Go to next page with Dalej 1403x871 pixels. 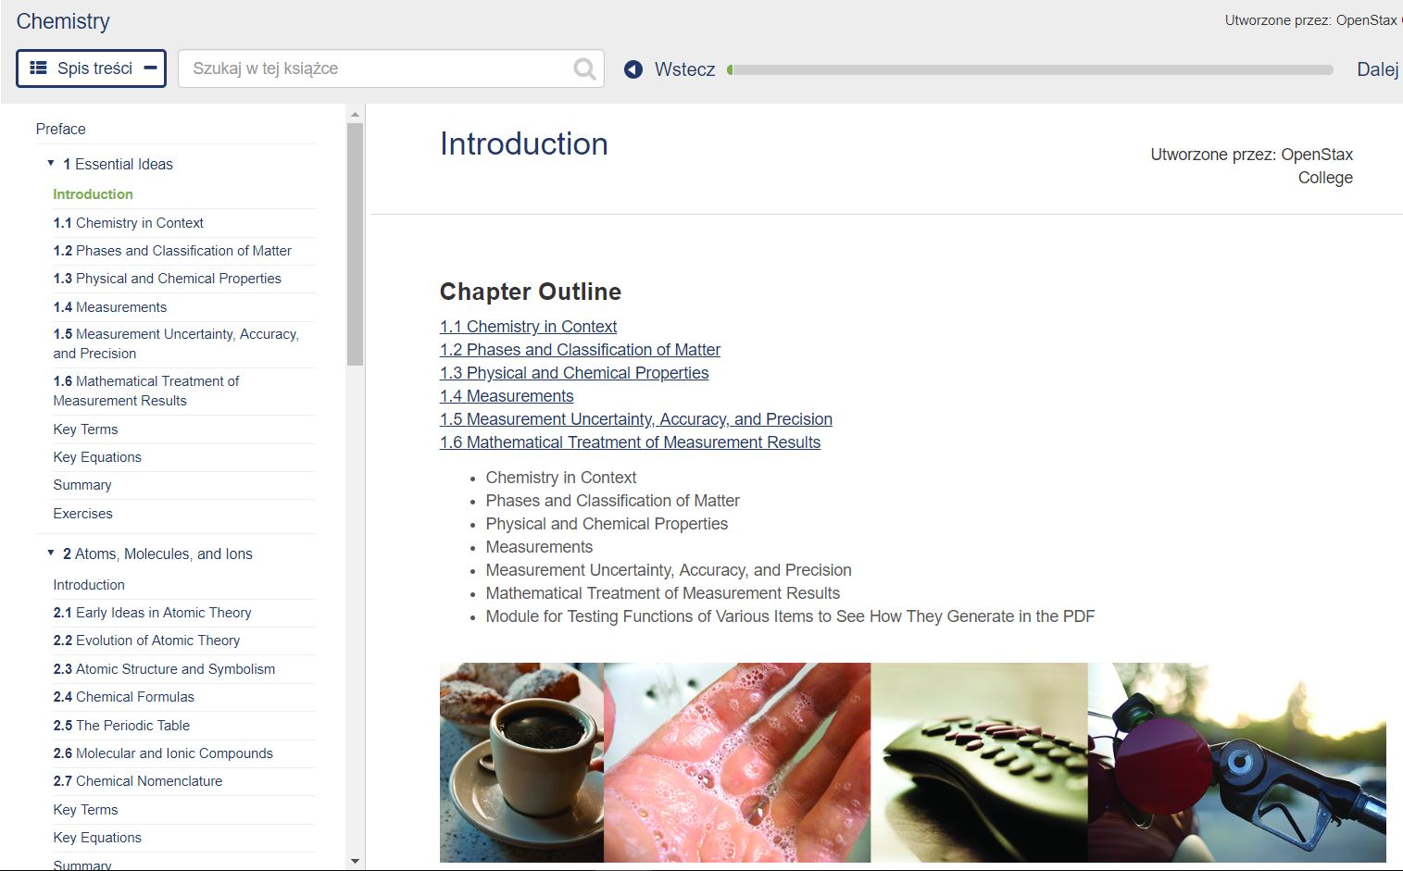(1378, 69)
